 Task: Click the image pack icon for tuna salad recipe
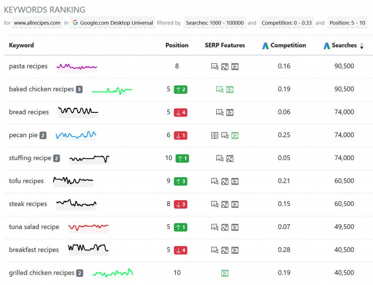tap(225, 227)
